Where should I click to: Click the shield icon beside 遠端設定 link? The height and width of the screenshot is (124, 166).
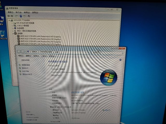[x=20, y=68]
